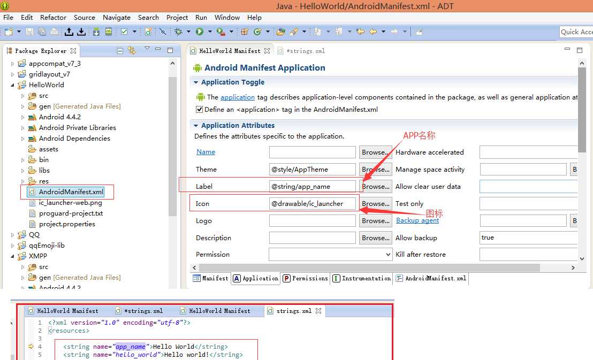Select AndroidManifest.xml in Package Explorer

click(66, 192)
